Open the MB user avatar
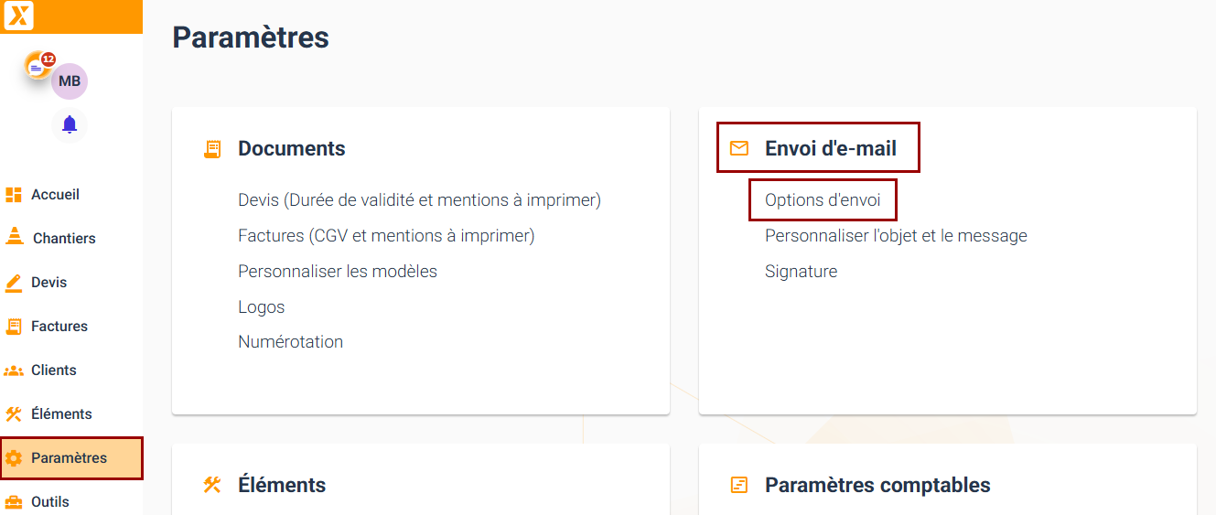The height and width of the screenshot is (515, 1216). [70, 81]
